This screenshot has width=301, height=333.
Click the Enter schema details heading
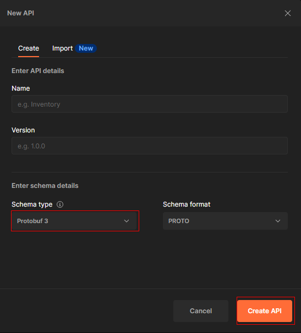(45, 186)
